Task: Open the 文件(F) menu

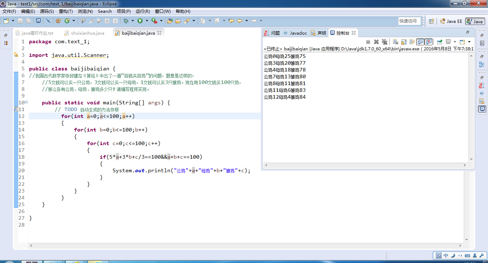Action: (x=9, y=11)
